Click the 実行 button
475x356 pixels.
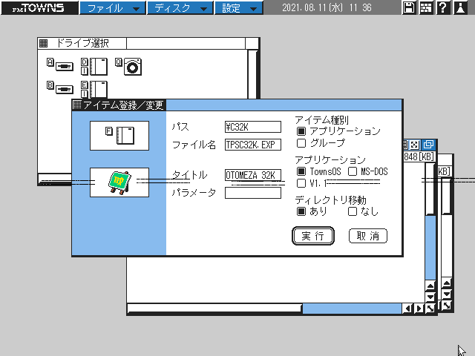click(x=313, y=236)
